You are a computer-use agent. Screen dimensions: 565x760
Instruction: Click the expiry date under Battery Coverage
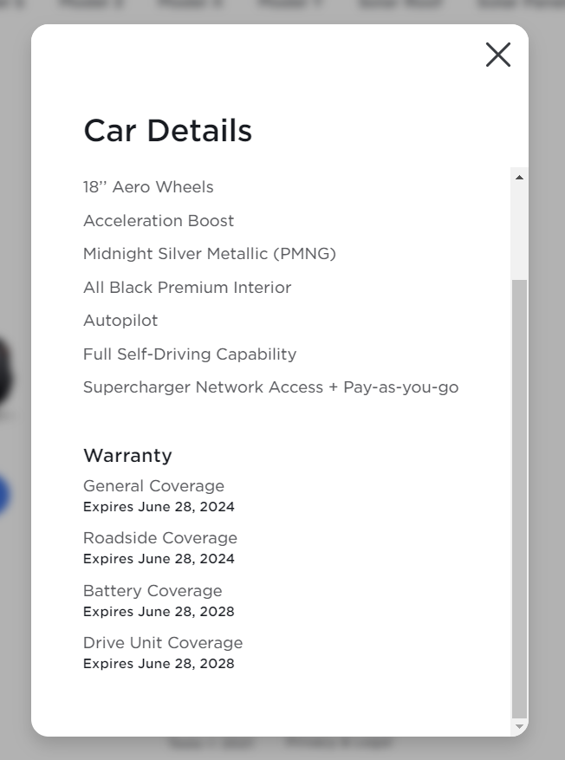(x=159, y=612)
